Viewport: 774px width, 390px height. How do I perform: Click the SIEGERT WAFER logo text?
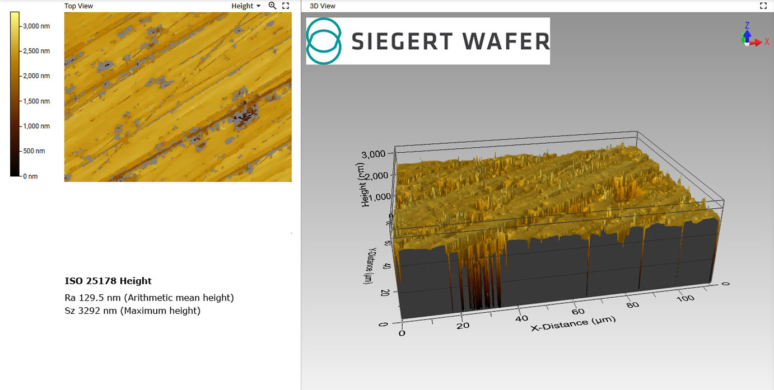tap(450, 41)
